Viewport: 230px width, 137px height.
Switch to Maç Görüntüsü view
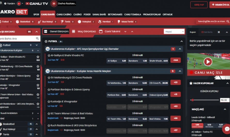click(x=84, y=31)
